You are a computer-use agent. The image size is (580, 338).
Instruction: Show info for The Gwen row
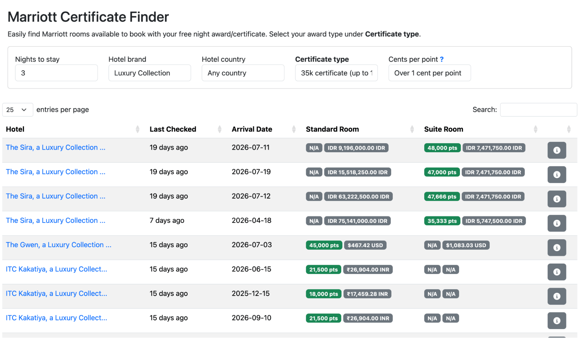pyautogui.click(x=556, y=247)
